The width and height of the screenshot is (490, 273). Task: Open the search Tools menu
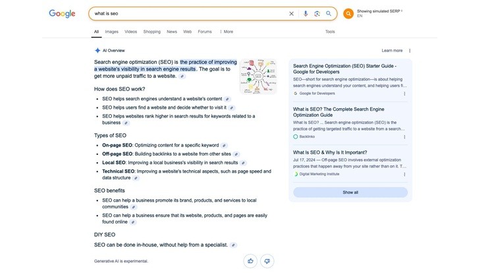pos(330,32)
